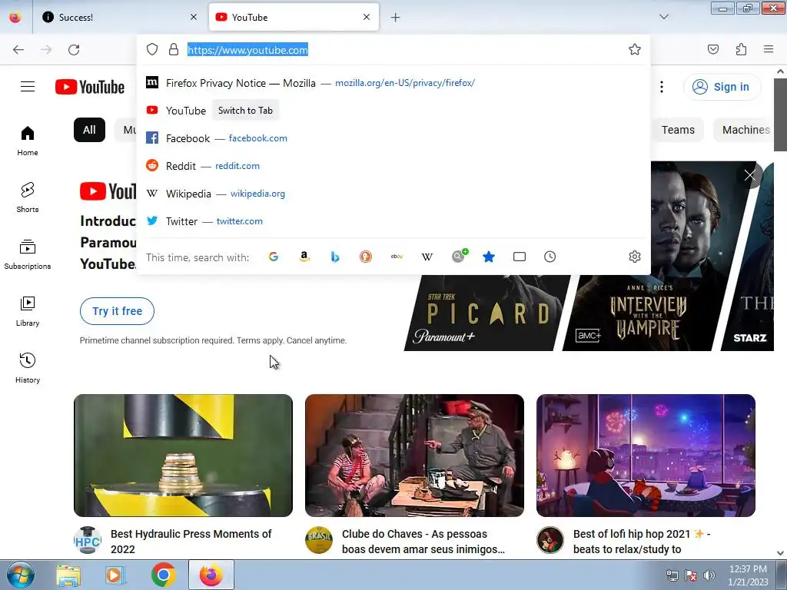Screen dimensions: 787x590
Task: Reload the page with the refresh icon
Action: 74,50
